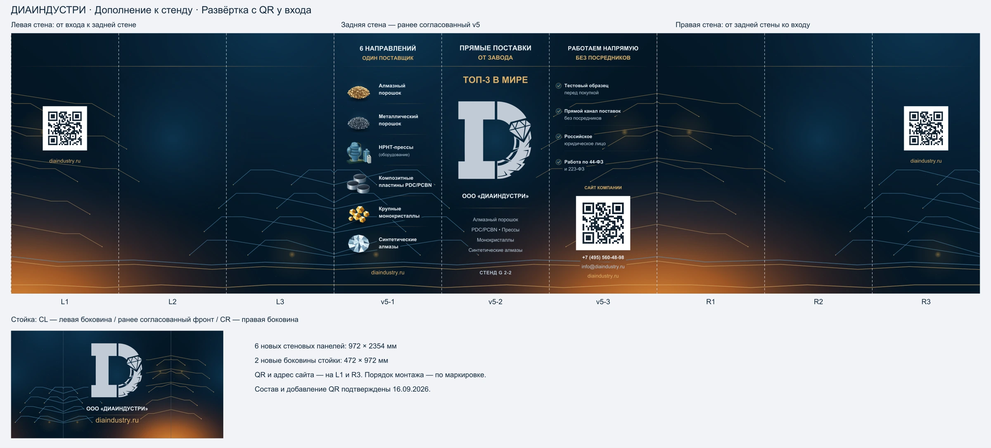Click the line about 2 новые боковины стойки

tap(321, 361)
